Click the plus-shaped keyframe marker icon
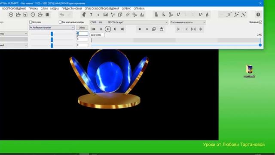The width and height of the screenshot is (275, 155). pos(201,29)
